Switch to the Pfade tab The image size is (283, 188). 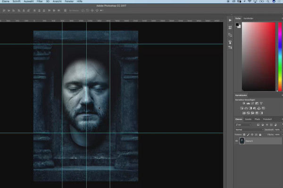(257, 119)
